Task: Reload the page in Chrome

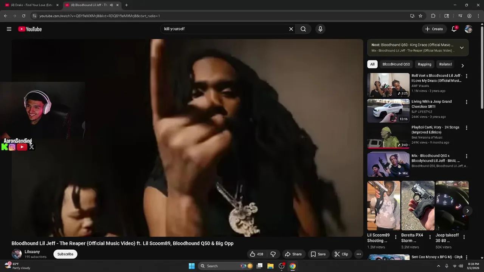Action: click(x=23, y=16)
